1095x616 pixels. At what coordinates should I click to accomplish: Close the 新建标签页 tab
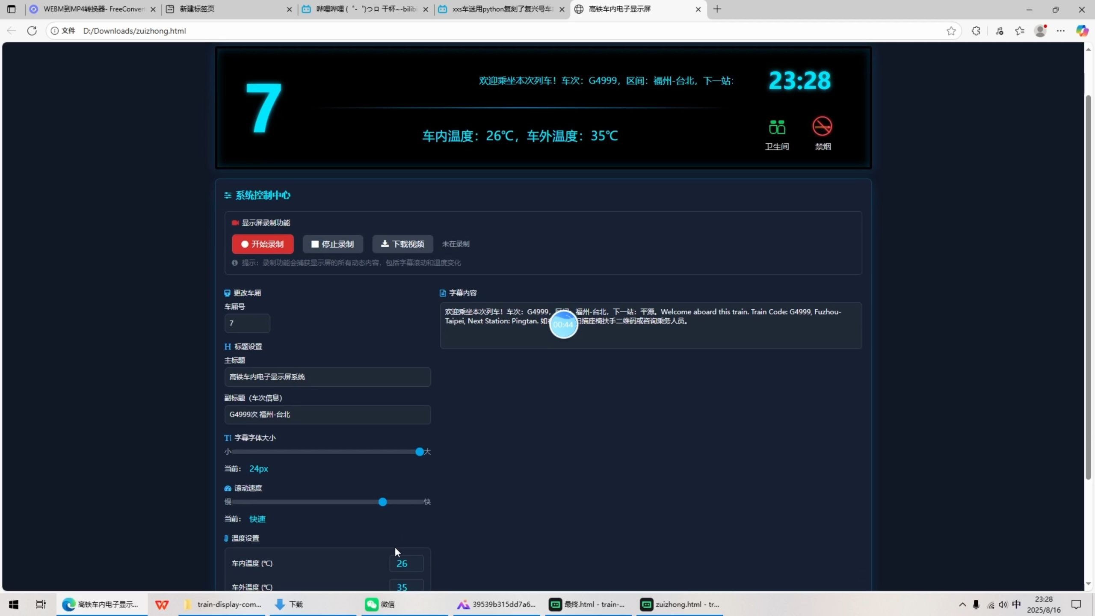(289, 9)
